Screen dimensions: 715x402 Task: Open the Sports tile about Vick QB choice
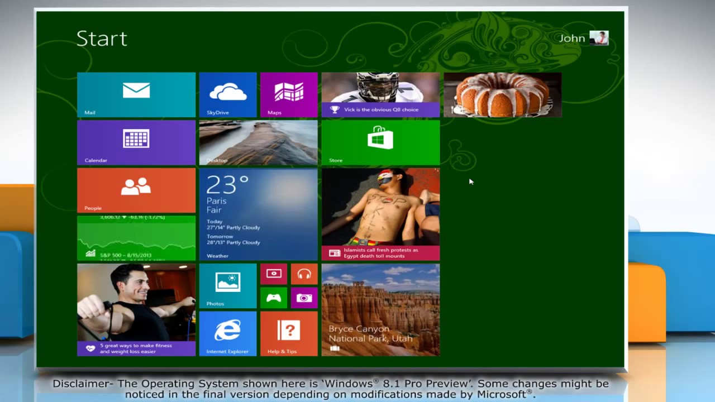pyautogui.click(x=380, y=94)
